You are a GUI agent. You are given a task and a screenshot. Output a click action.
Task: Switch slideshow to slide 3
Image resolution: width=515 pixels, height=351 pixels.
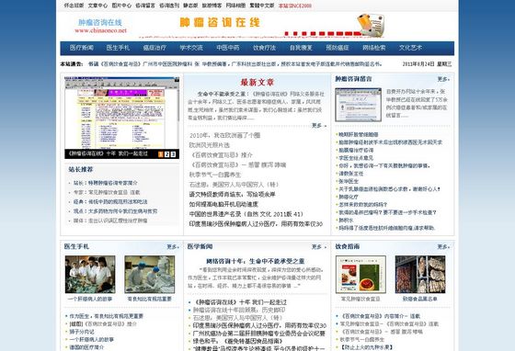pyautogui.click(x=173, y=154)
